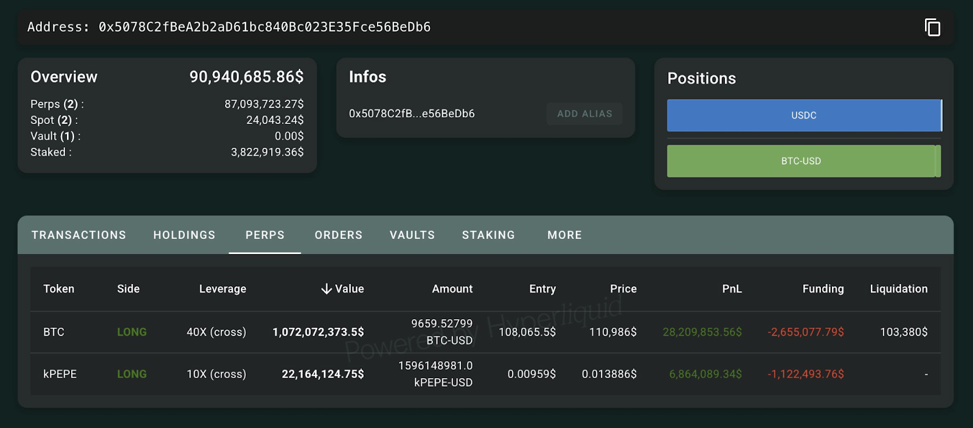973x428 pixels.
Task: Select the BTC token row
Action: [54, 332]
